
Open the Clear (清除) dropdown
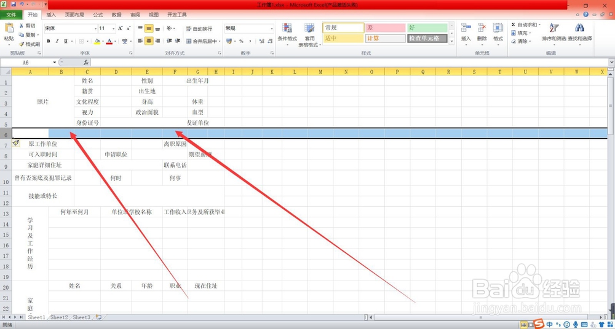(x=522, y=42)
